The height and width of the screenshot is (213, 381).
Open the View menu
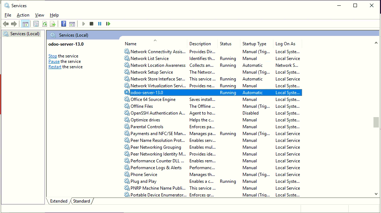[39, 15]
